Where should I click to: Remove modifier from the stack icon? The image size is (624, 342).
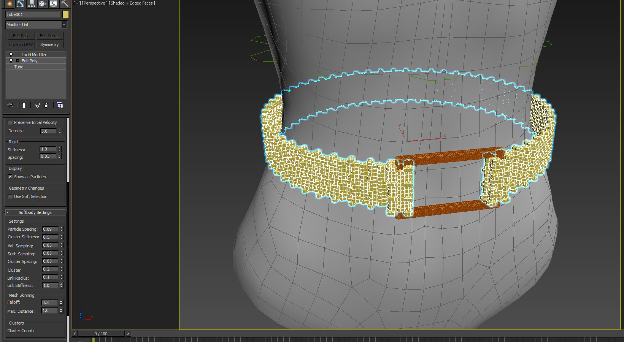pos(46,105)
